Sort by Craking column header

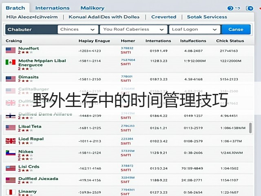click(14, 41)
